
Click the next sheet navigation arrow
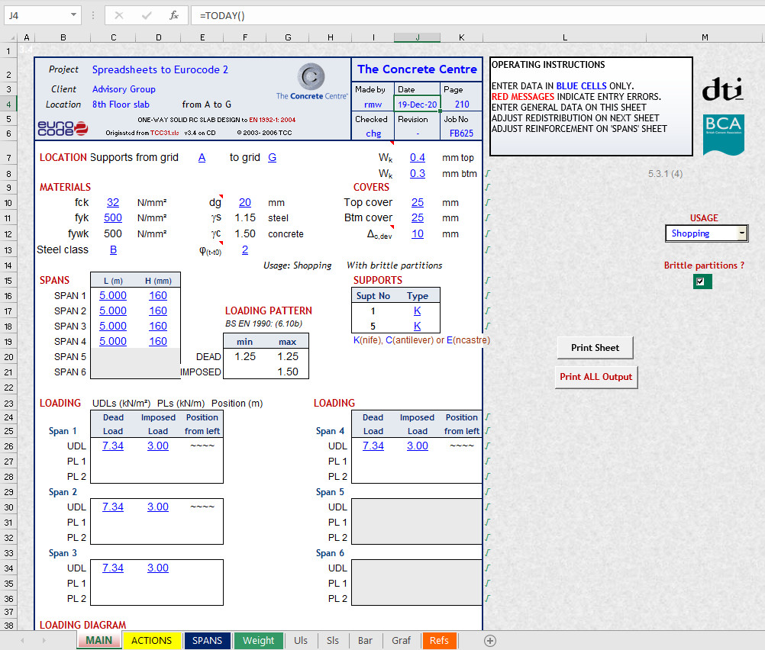click(x=44, y=640)
